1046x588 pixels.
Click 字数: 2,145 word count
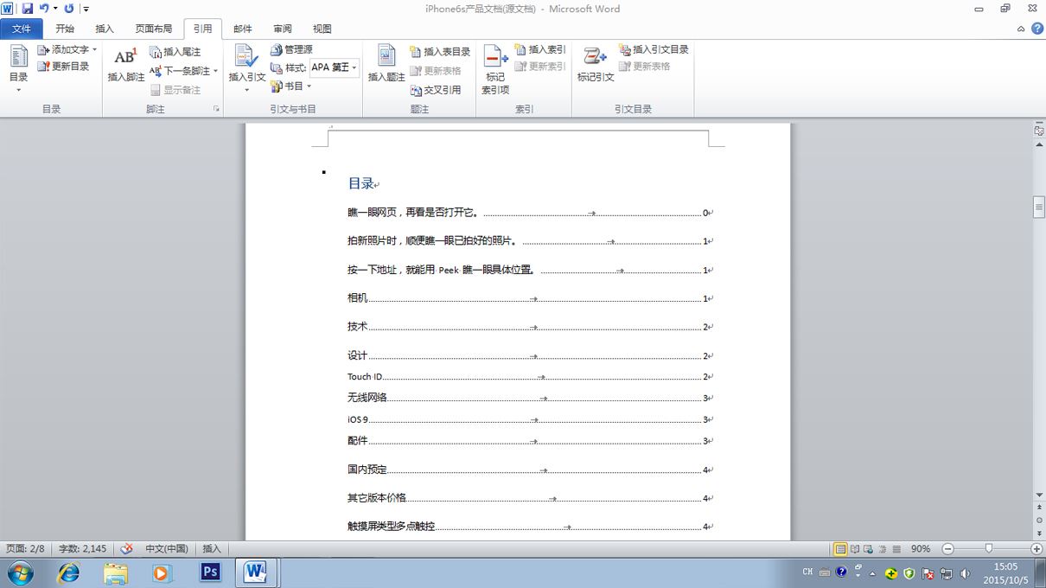(83, 549)
